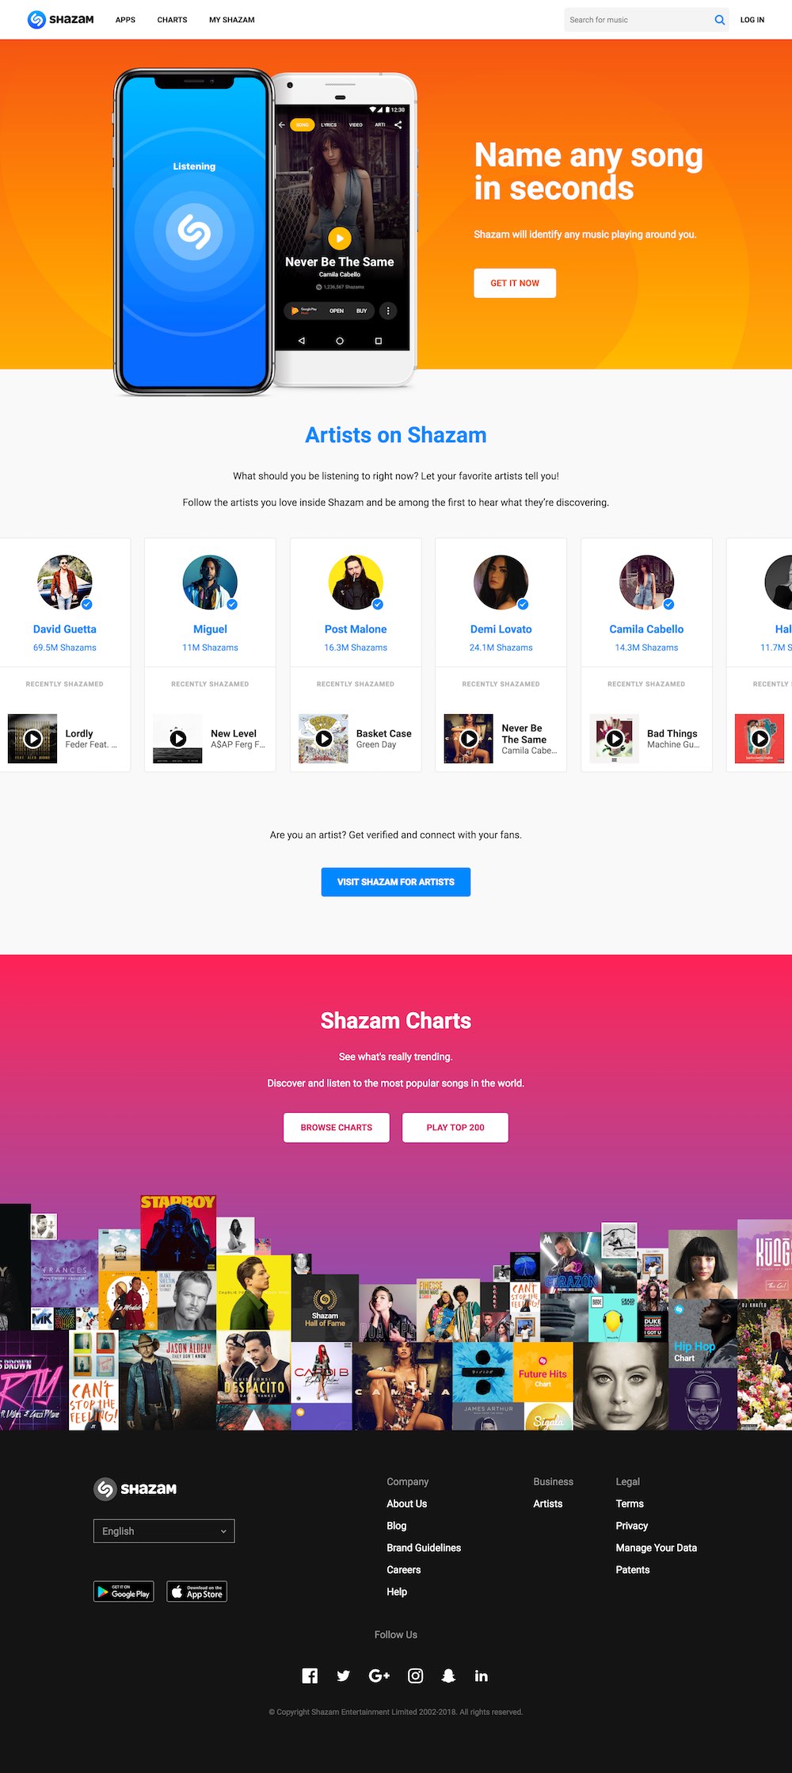Click the Despacito album cover
The width and height of the screenshot is (792, 1773).
pyautogui.click(x=253, y=1368)
